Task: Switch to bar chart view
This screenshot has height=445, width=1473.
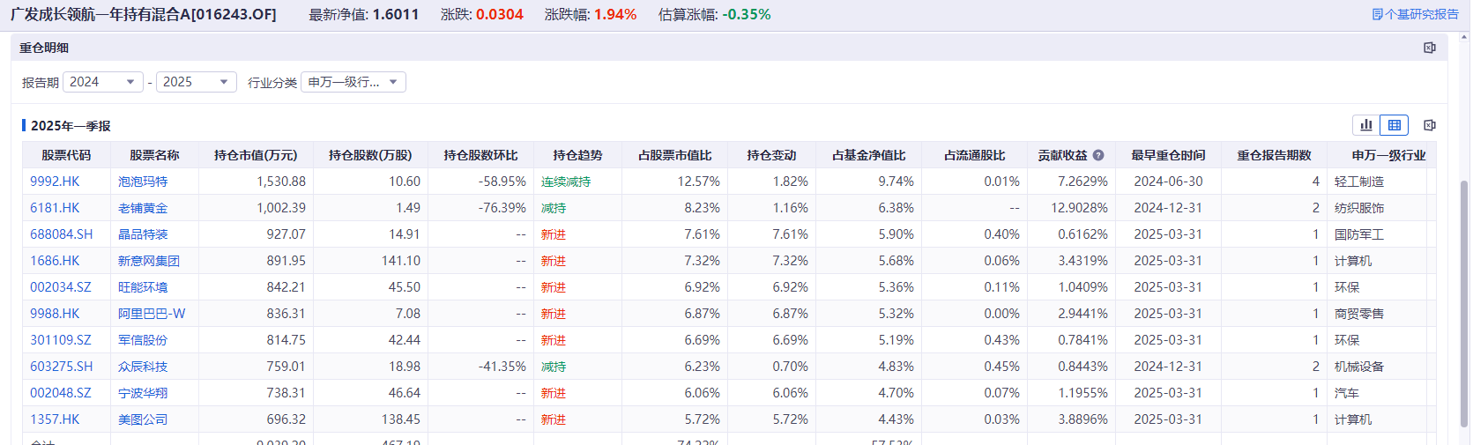Action: (1366, 125)
